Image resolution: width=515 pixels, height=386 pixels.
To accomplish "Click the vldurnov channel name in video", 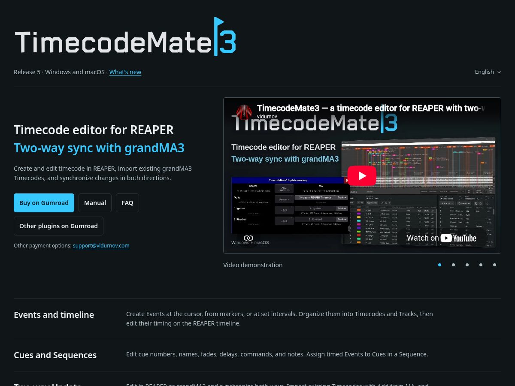I will pos(267,116).
